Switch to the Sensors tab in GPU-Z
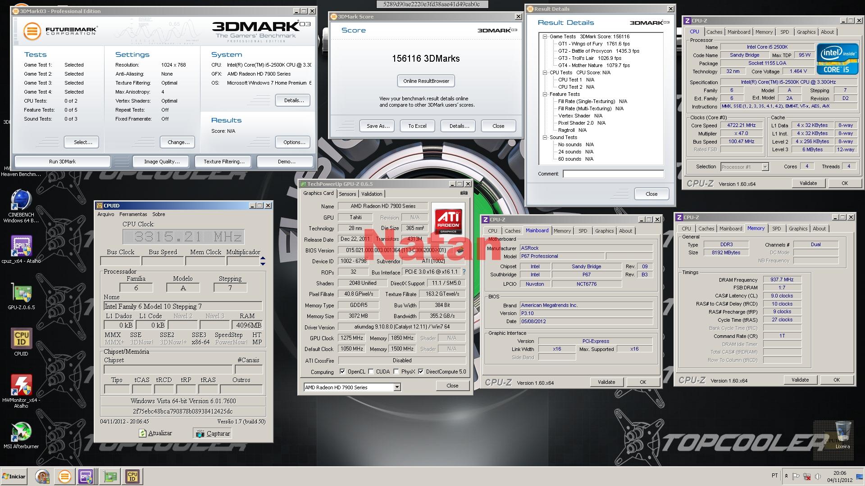The image size is (865, 486). [347, 194]
